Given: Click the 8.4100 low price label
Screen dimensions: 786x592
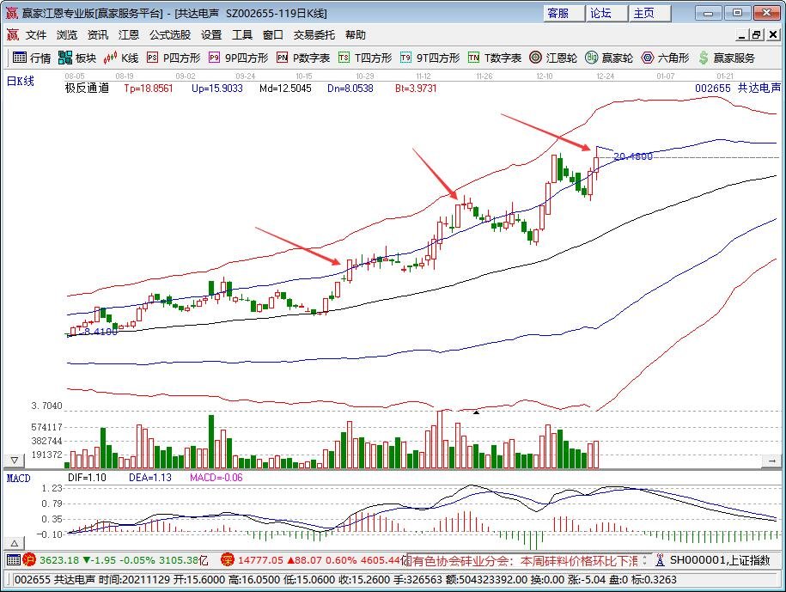Looking at the screenshot, I should (x=101, y=332).
